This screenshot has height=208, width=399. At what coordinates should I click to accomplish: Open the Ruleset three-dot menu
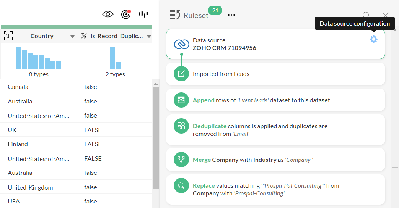(x=231, y=15)
